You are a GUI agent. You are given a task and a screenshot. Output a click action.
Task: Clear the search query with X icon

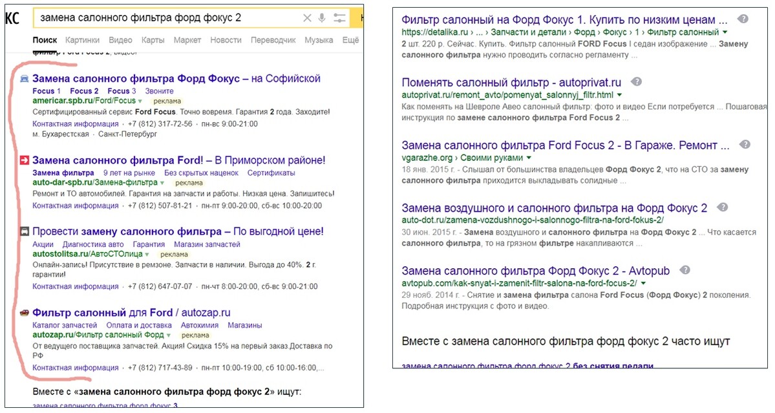tap(307, 18)
